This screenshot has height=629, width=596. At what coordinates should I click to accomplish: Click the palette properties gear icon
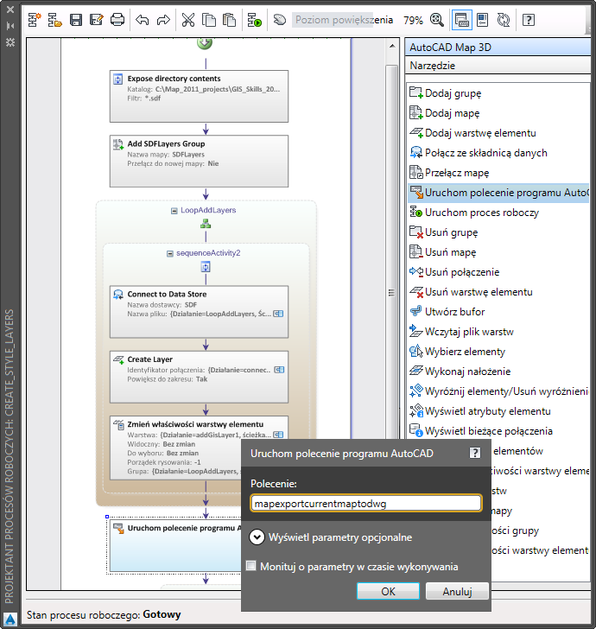[x=10, y=41]
